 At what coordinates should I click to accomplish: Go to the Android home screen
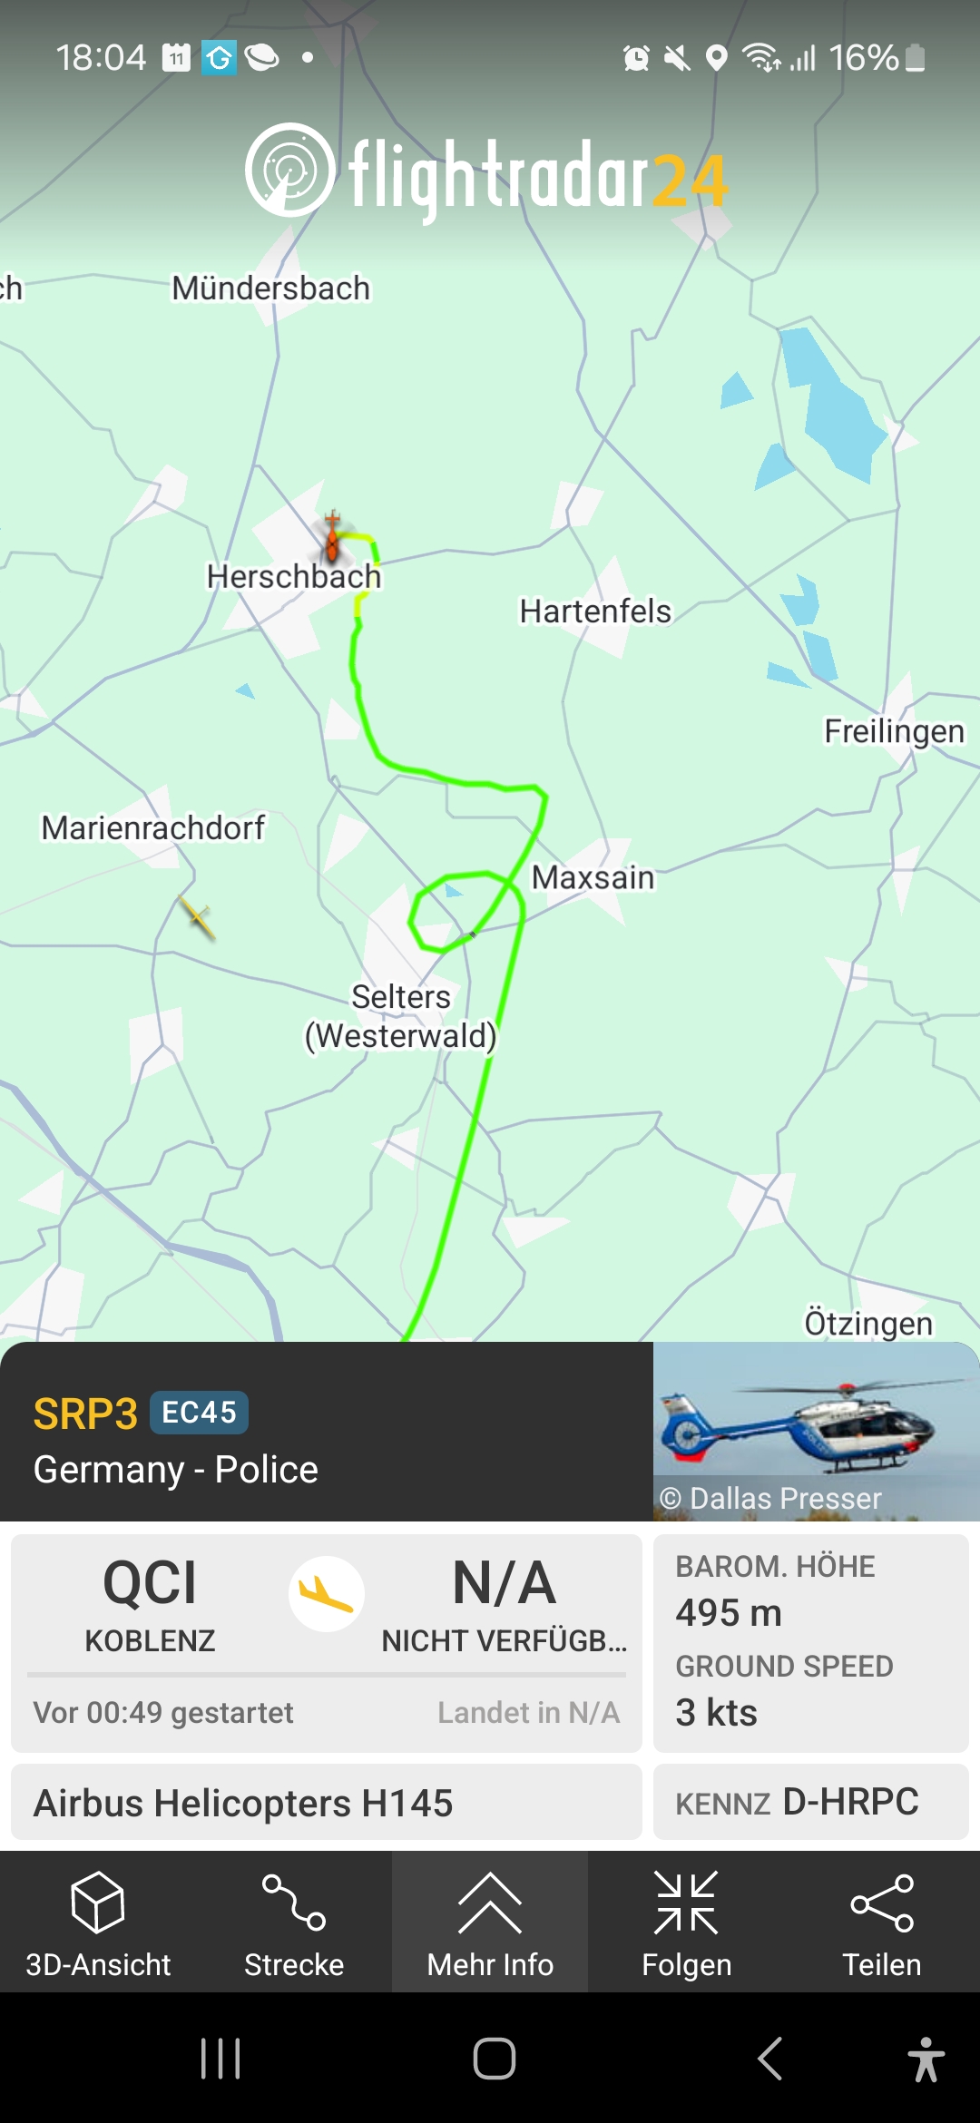point(495,2058)
